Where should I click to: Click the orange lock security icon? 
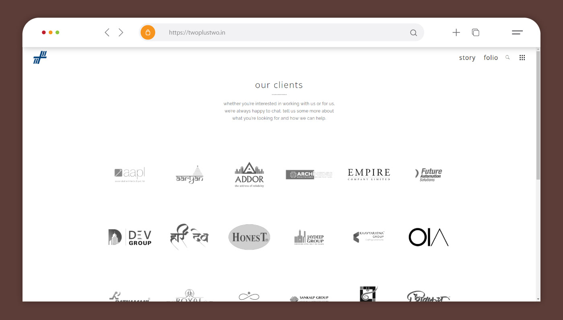click(148, 33)
